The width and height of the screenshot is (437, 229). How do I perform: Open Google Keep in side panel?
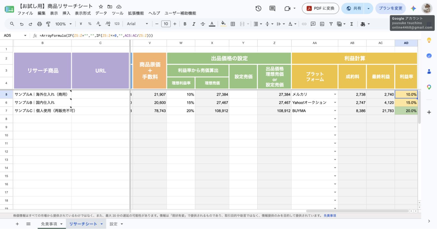tap(429, 40)
